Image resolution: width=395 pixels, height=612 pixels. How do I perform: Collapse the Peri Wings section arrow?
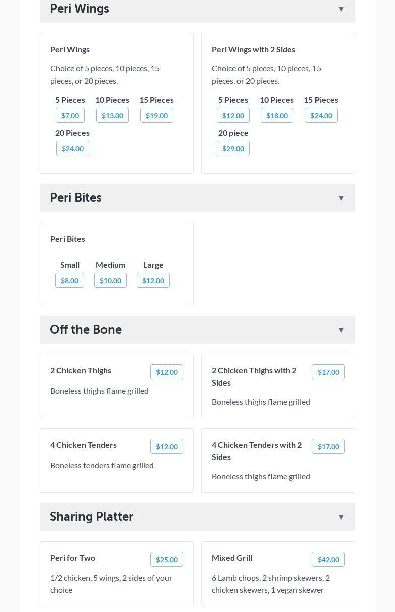pyautogui.click(x=341, y=9)
